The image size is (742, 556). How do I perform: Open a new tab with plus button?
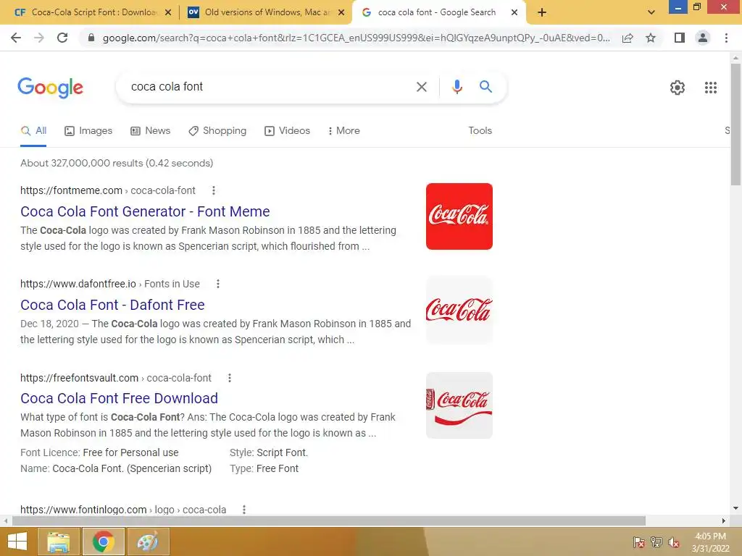(x=542, y=13)
